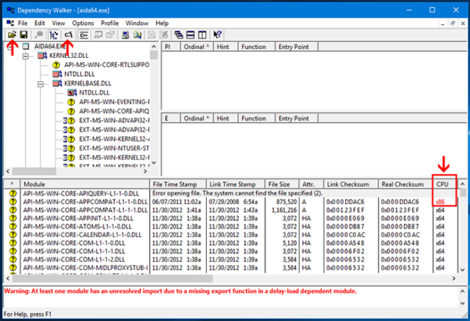Click the tree pane horizontal scrollbar thumb
This screenshot has height=321, width=470.
pos(34,171)
